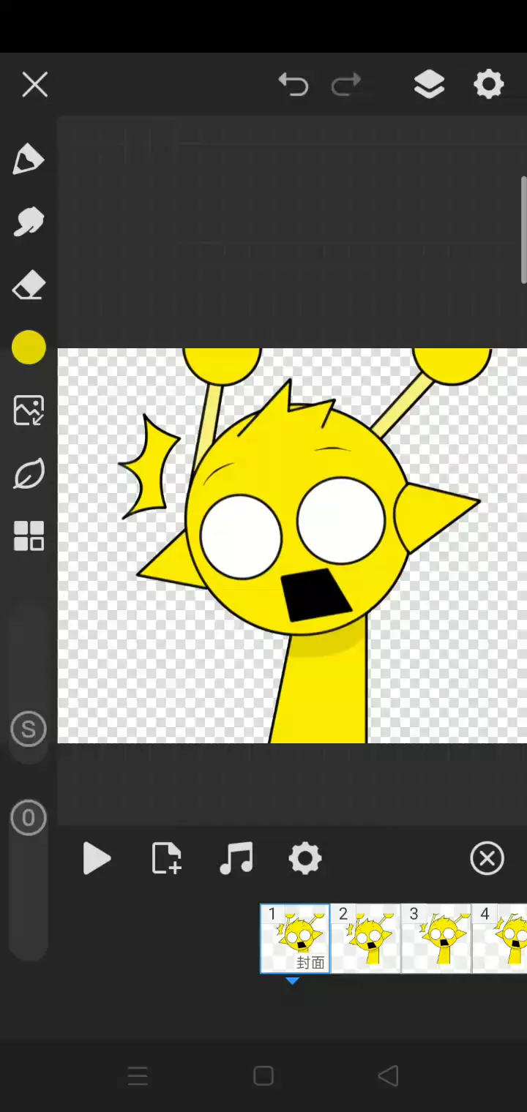Open the Layers panel
The height and width of the screenshot is (1112, 527).
(429, 85)
